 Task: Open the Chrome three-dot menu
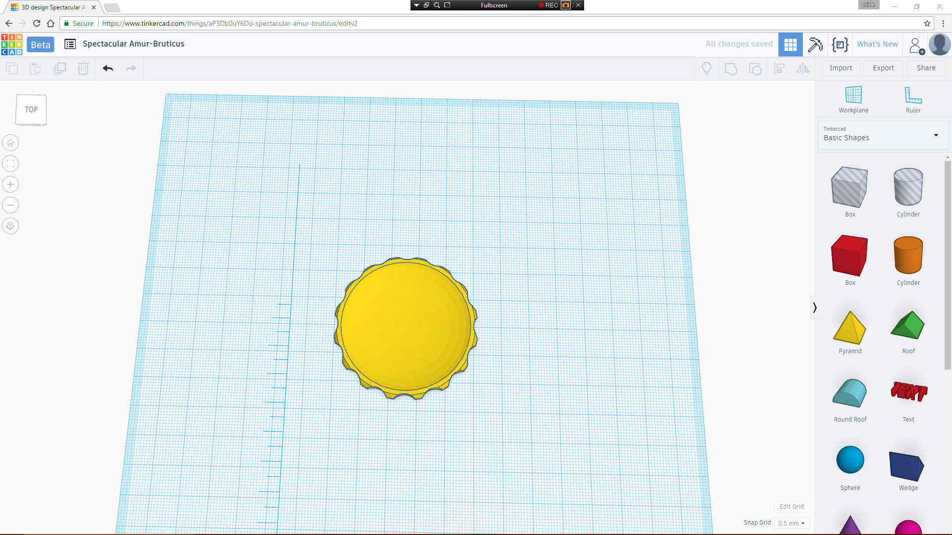944,23
